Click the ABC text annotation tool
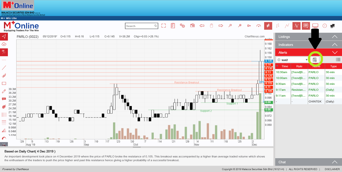 pos(4,99)
